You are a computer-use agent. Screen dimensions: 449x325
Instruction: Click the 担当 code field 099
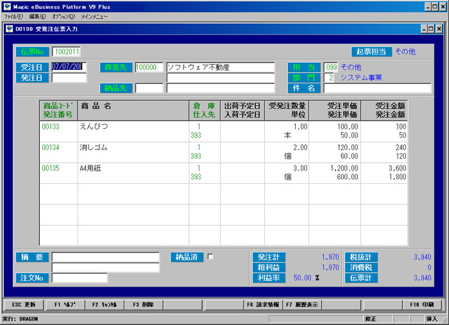331,67
